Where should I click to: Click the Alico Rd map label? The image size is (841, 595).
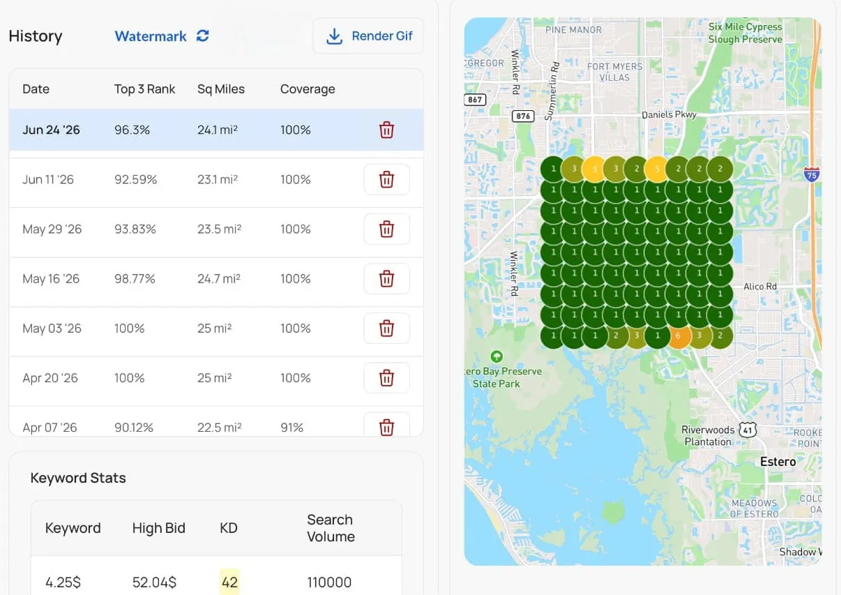(x=760, y=286)
